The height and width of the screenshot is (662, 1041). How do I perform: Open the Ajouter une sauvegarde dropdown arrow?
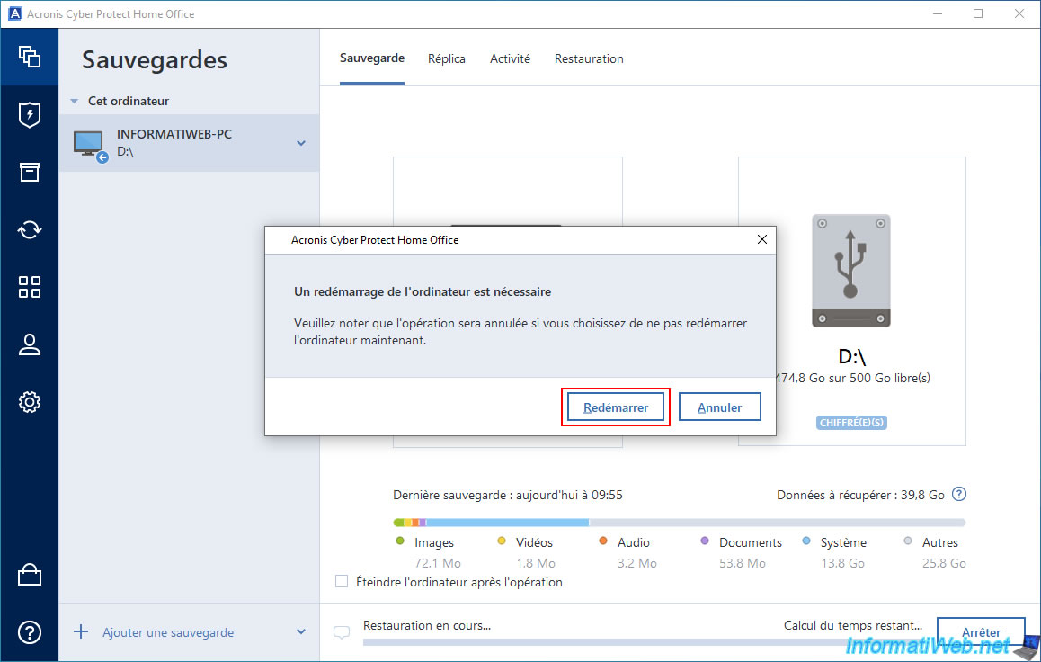301,632
